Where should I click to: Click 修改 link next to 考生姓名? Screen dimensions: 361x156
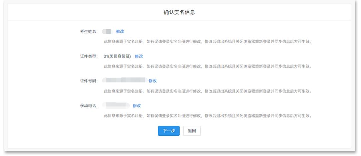point(120,31)
